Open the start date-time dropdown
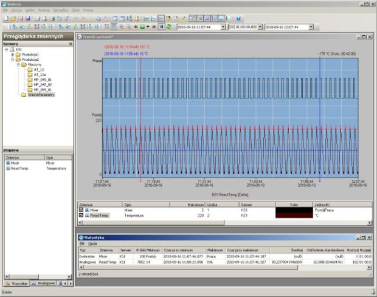 point(222,27)
